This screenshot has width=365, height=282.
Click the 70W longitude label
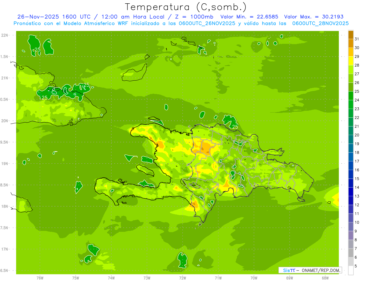254,278
